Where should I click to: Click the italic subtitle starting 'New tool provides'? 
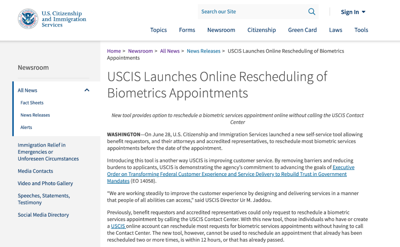(237, 119)
